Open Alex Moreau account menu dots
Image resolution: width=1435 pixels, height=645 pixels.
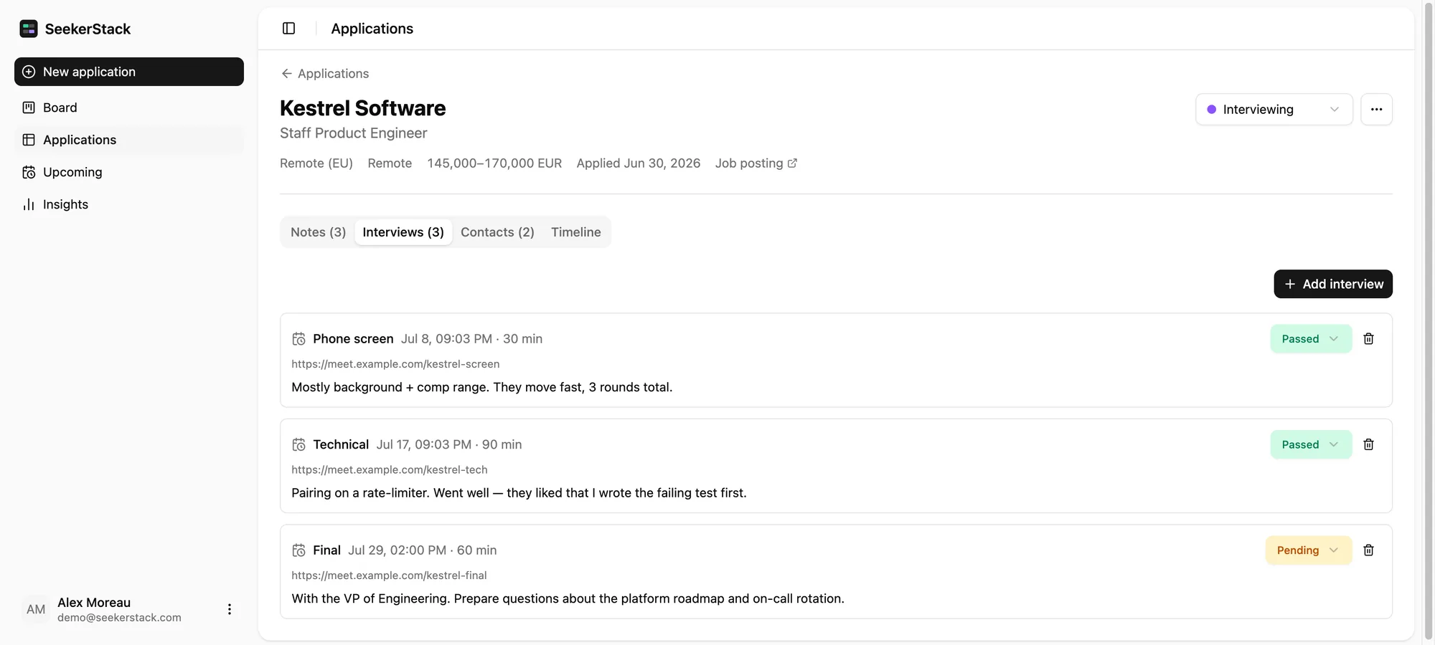pyautogui.click(x=229, y=609)
